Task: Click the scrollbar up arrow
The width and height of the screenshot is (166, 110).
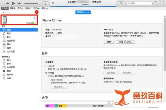Action: (x=165, y=16)
